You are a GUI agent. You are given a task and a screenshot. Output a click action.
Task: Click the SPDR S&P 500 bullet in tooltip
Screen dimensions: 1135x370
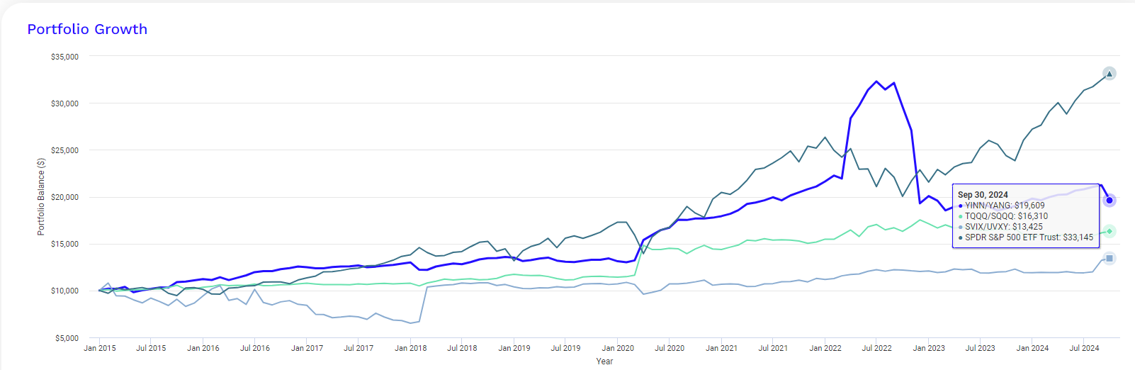pos(961,237)
